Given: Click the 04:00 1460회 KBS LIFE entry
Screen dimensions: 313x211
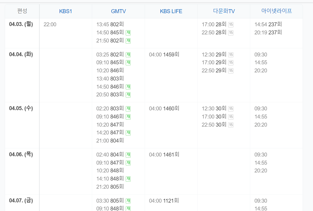Looking at the screenshot, I should tap(164, 108).
